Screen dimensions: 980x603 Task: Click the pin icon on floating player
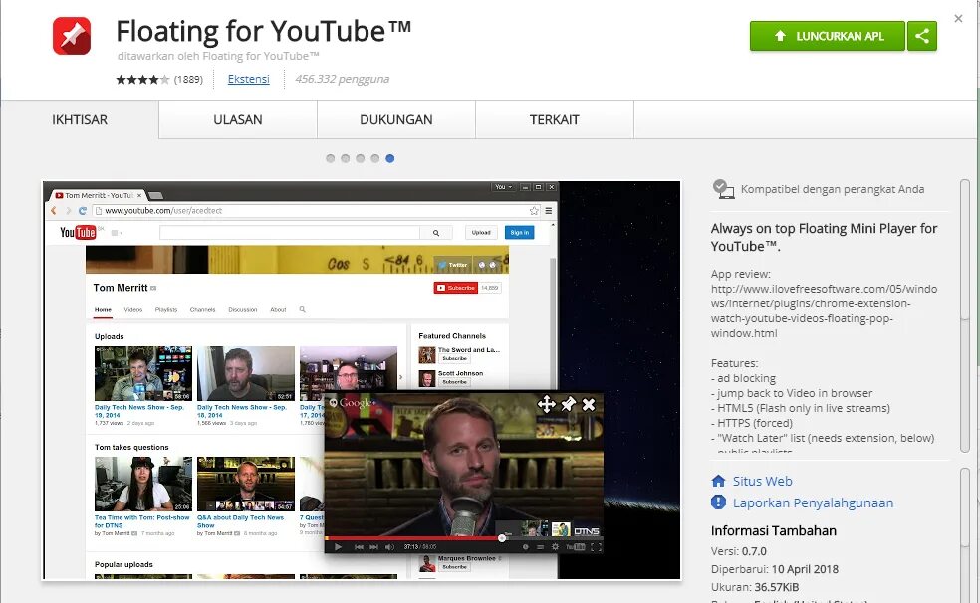point(568,405)
